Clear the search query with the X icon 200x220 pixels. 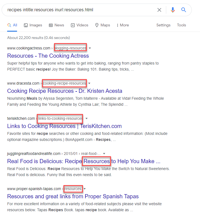point(159,10)
